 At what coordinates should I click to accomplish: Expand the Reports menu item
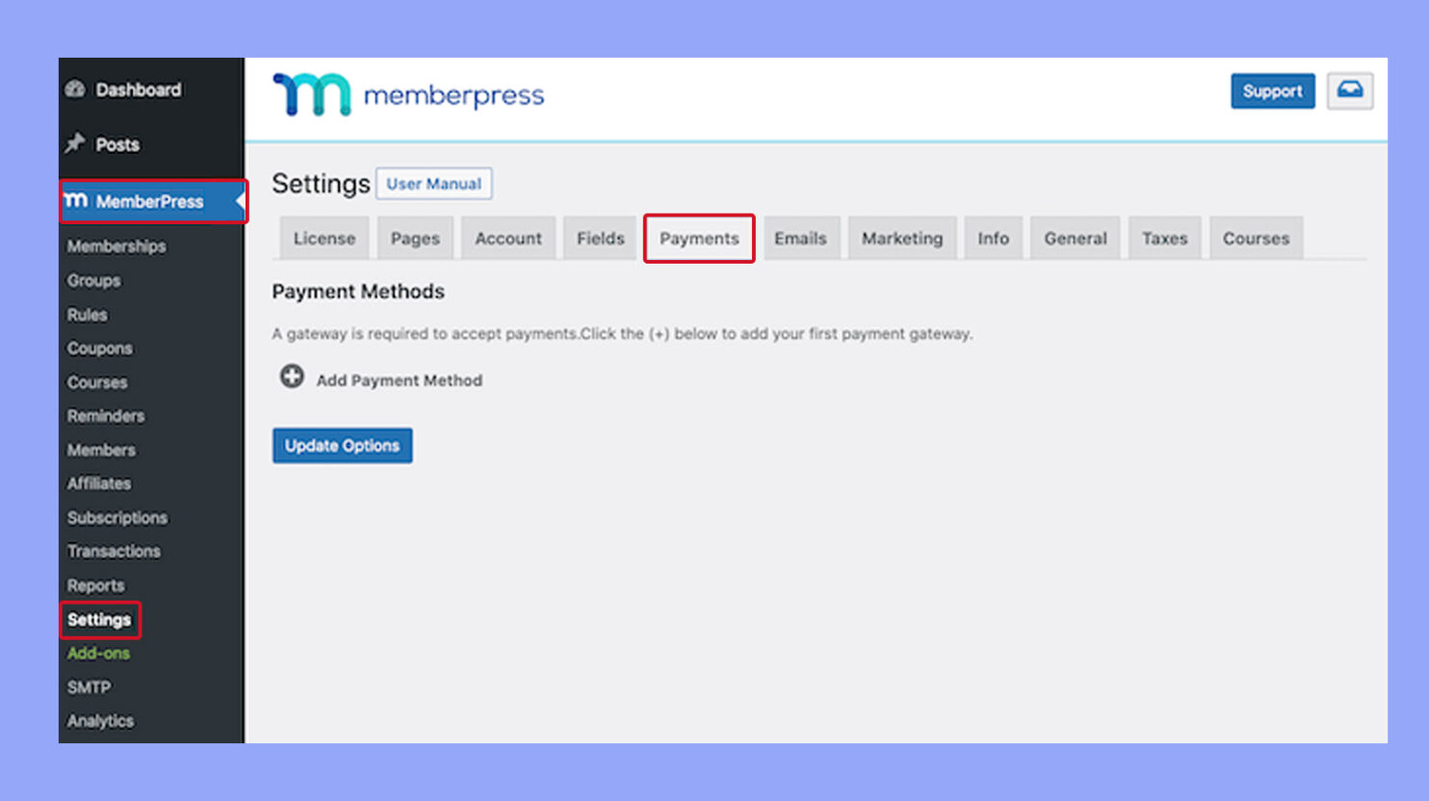95,584
